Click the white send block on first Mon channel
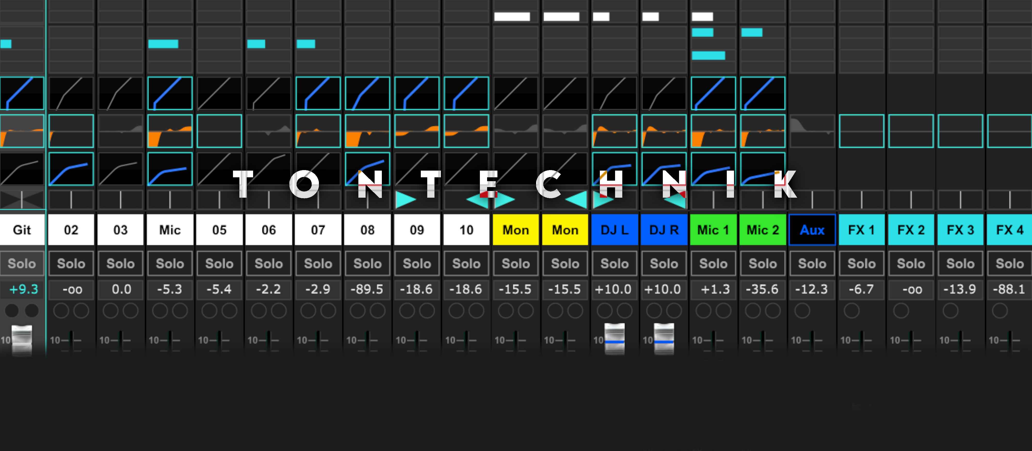Viewport: 1032px width, 451px height. [x=512, y=16]
